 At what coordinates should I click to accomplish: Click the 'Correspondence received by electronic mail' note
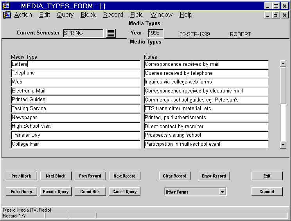[x=207, y=91]
